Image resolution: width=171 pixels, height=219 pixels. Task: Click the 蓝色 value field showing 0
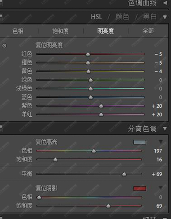[x=161, y=97]
